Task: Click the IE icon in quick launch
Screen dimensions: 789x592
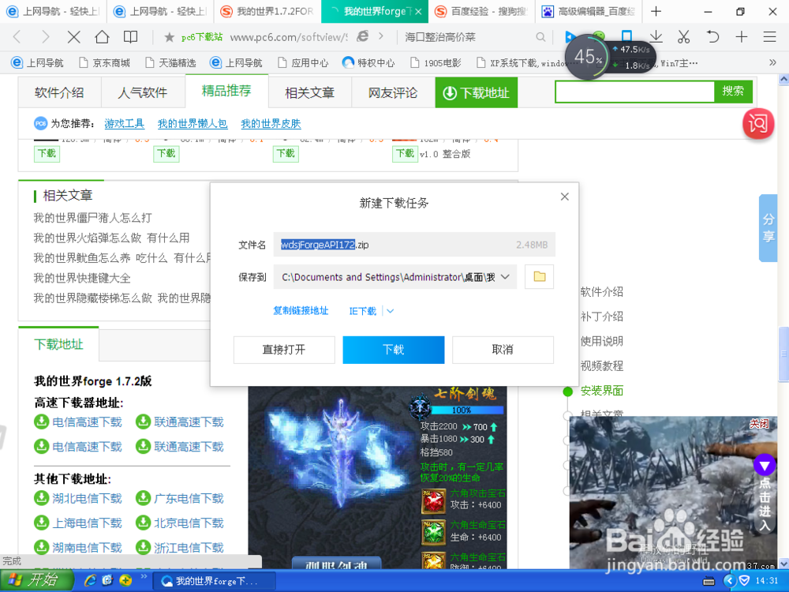Action: 91,580
